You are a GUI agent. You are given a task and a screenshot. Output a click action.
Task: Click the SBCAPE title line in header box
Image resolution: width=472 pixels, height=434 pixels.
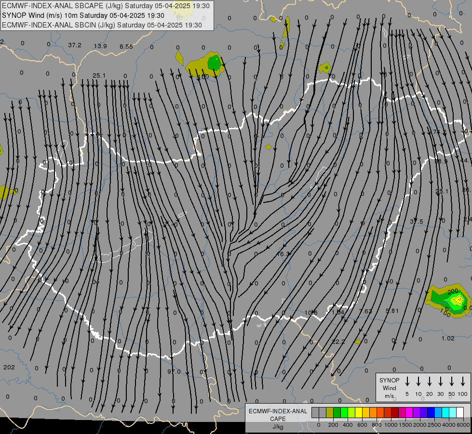(x=106, y=6)
